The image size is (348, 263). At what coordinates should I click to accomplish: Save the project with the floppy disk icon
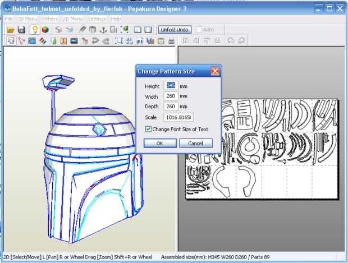(x=21, y=30)
